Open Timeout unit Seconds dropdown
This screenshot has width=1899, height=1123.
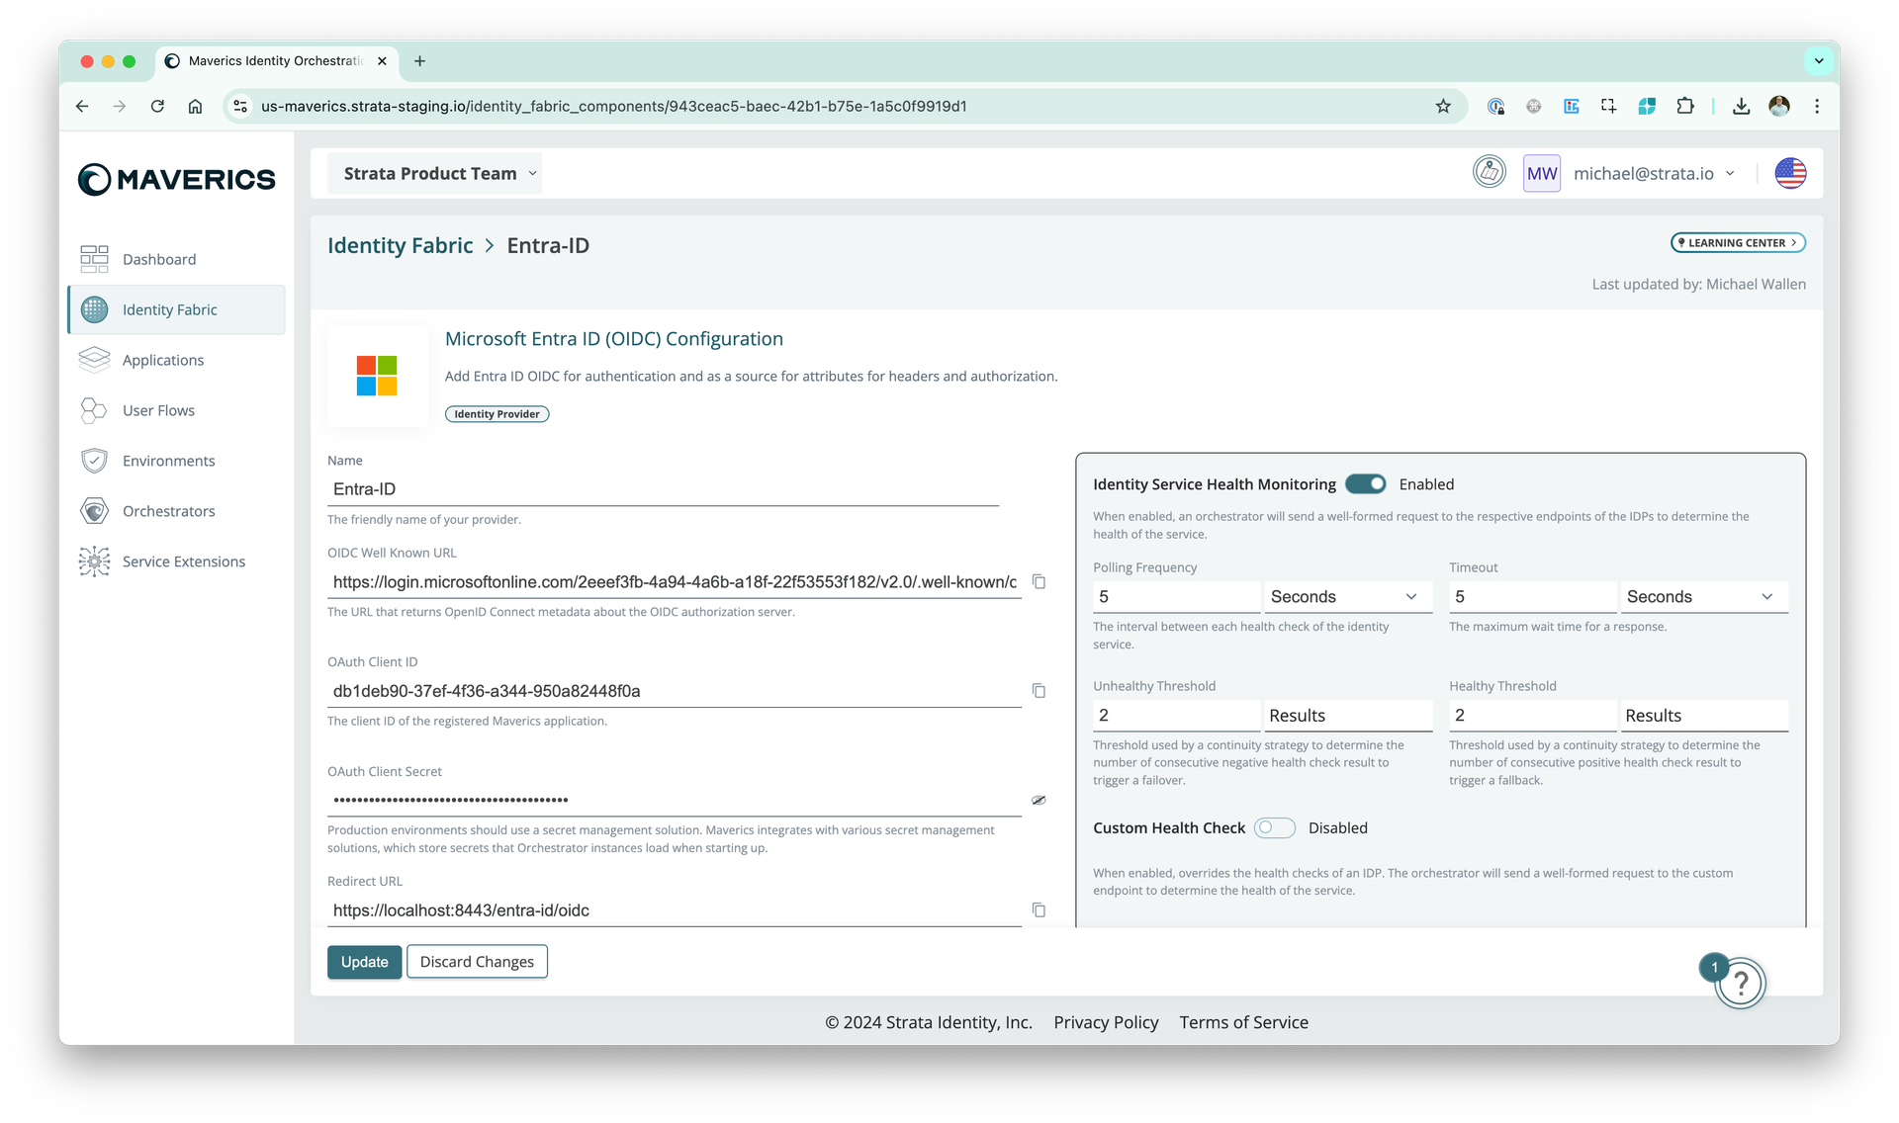coord(1704,596)
